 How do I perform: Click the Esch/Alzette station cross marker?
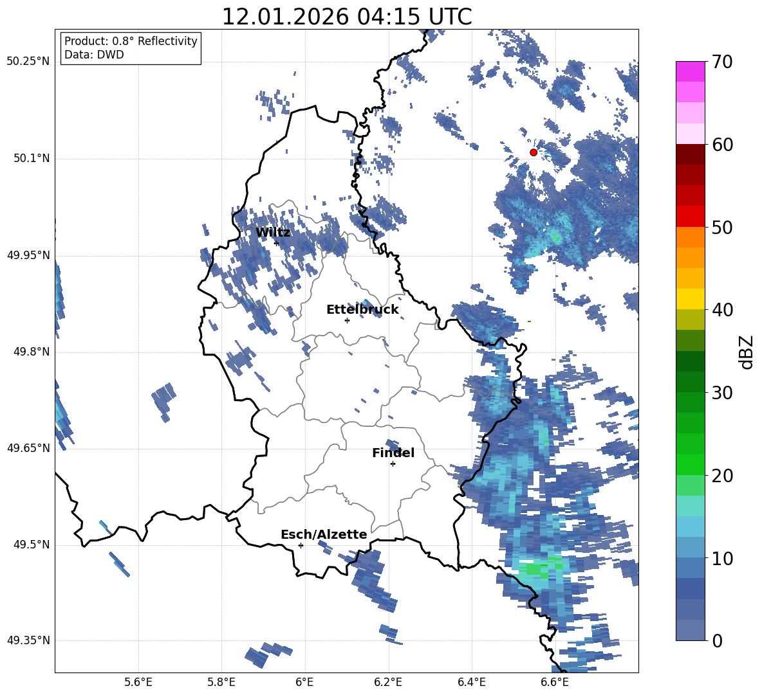click(301, 545)
